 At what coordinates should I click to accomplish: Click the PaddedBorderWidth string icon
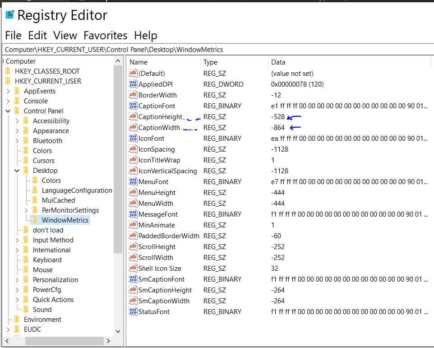point(133,236)
